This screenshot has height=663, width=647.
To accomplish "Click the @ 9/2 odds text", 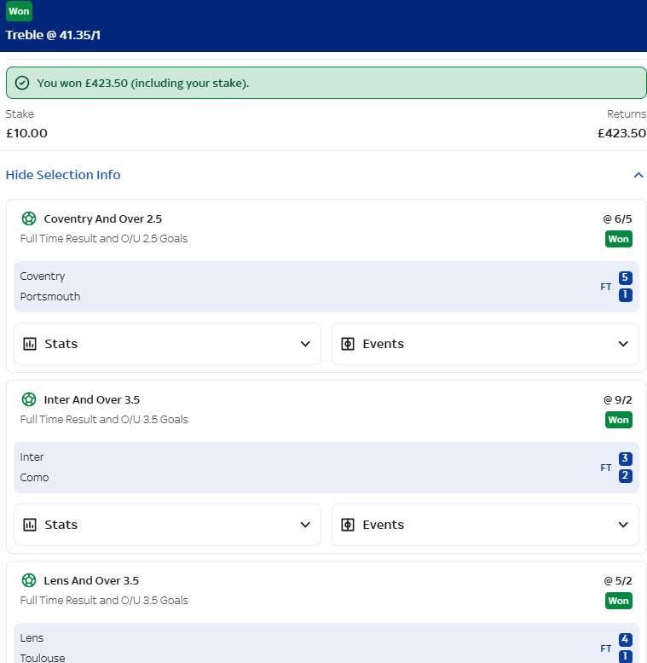I will pos(617,399).
